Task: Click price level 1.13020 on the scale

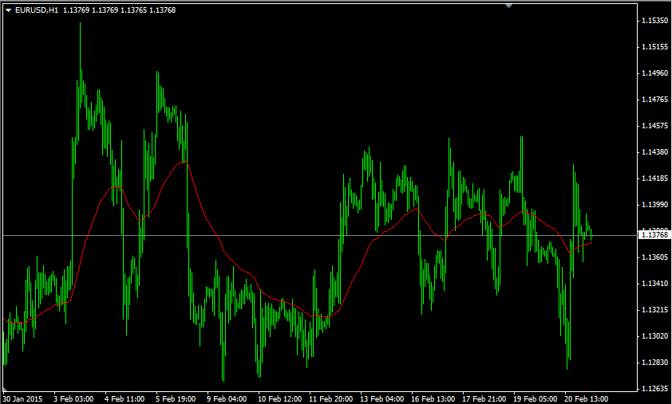Action: 654,336
